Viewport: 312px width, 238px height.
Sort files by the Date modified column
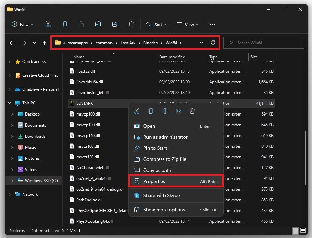click(172, 57)
